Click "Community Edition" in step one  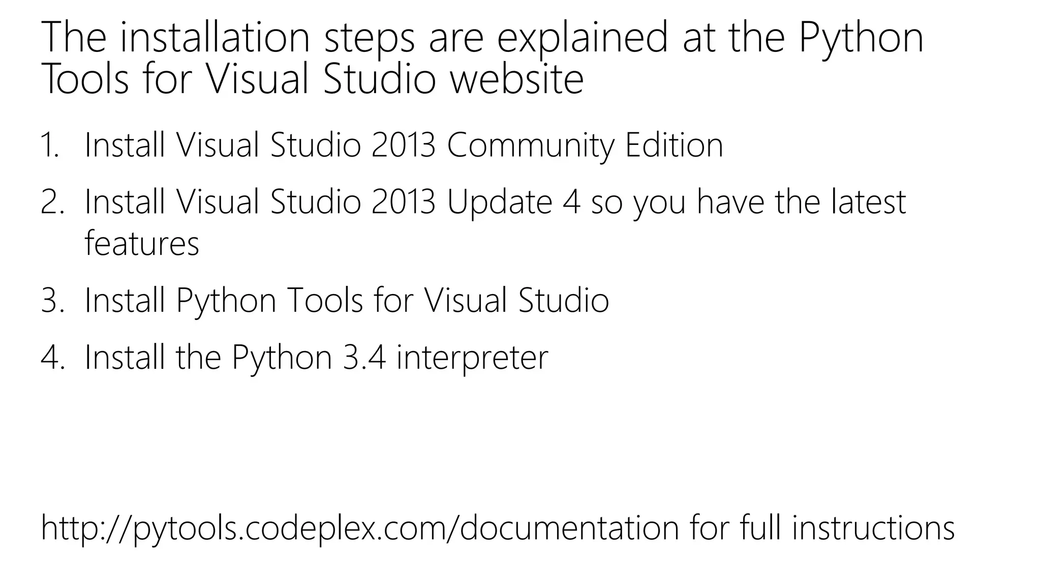(585, 145)
